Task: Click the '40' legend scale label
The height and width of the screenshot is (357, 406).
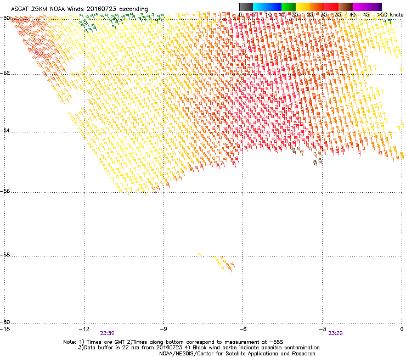Action: point(352,14)
